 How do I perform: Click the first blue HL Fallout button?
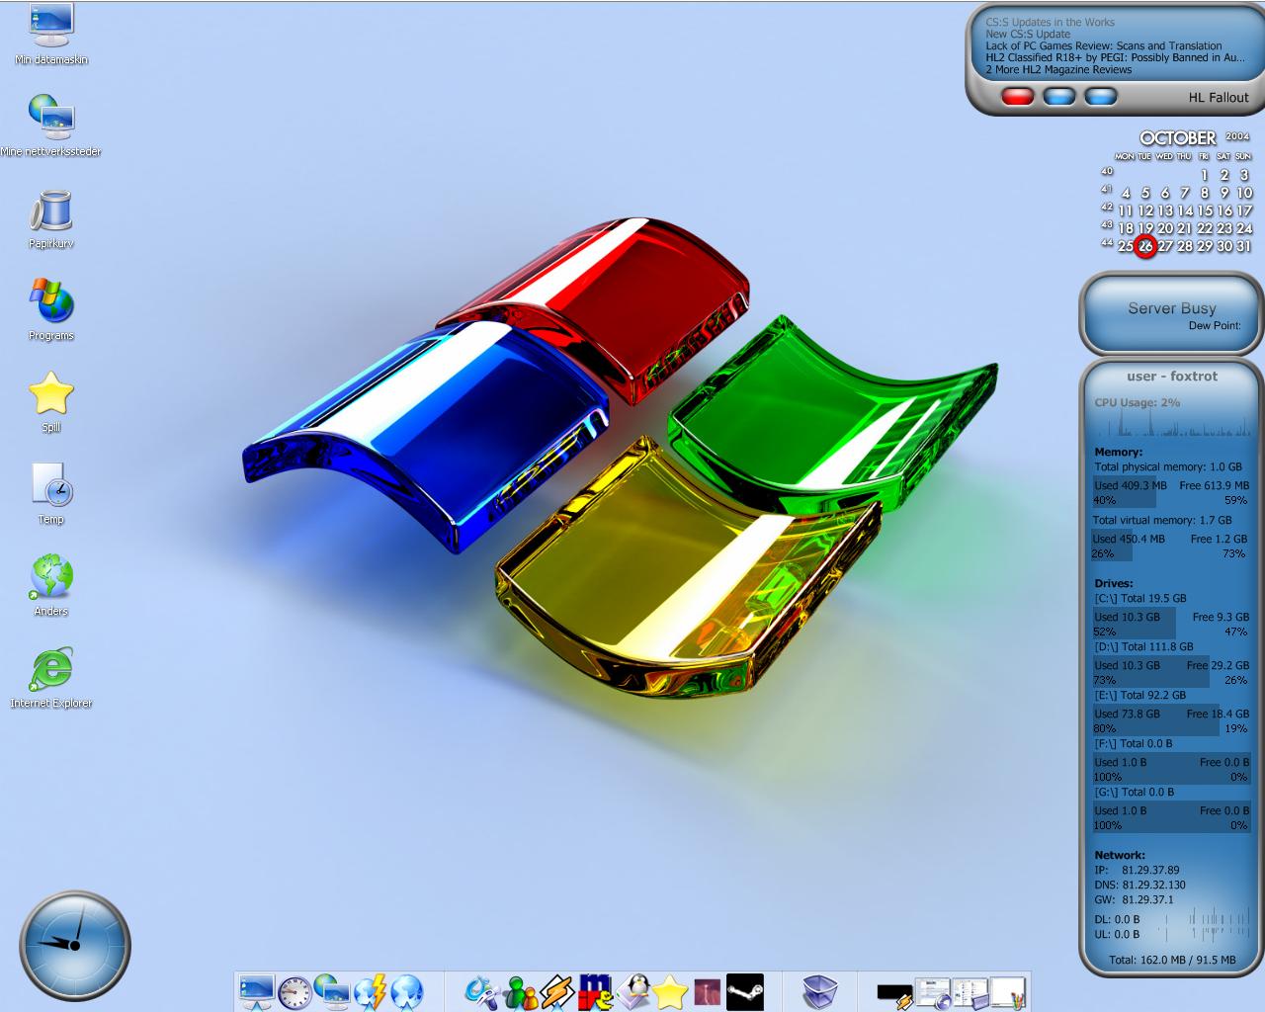[1058, 97]
